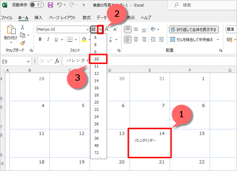237x171 pixels.
Task: Toggle Italic formatting
Action: point(48,39)
